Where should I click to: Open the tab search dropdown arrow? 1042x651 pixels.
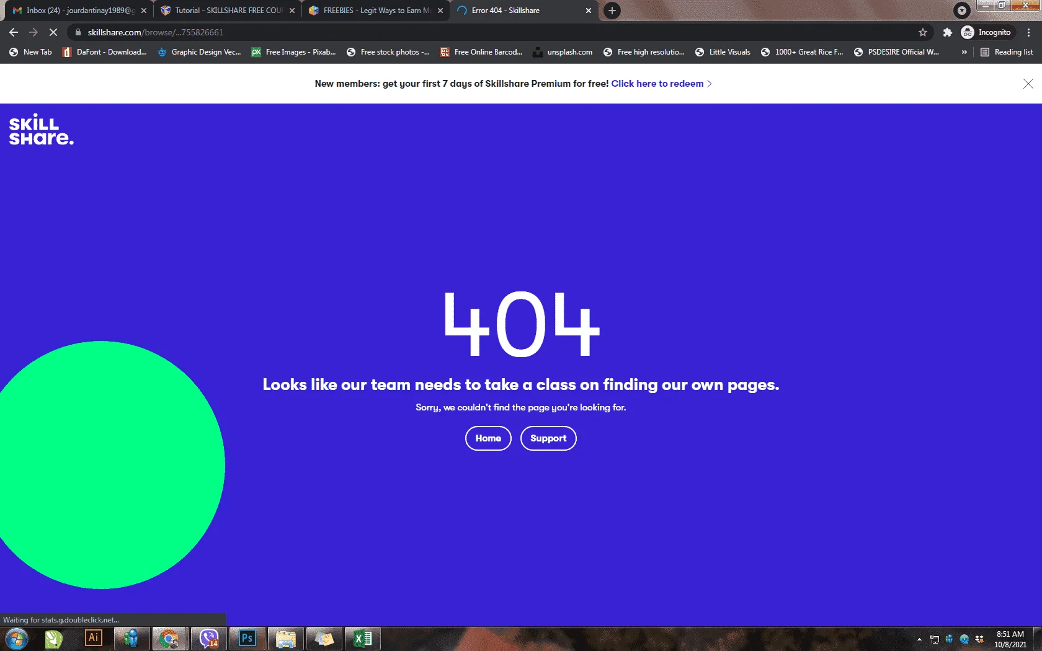click(962, 11)
